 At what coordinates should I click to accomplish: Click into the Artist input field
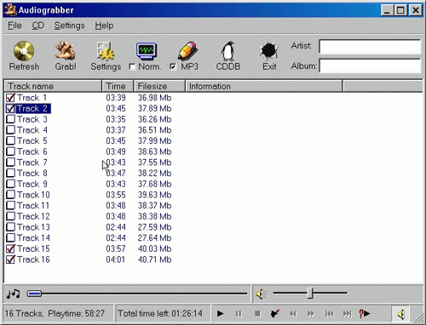click(x=370, y=47)
